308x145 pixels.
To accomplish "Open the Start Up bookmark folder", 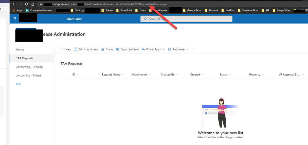I will [77, 10].
